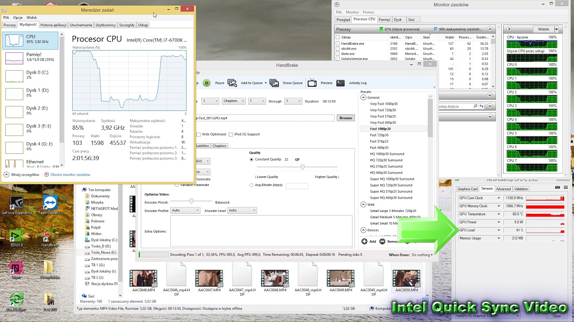Open the Activity Log terminal icon
The width and height of the screenshot is (574, 322).
click(340, 83)
